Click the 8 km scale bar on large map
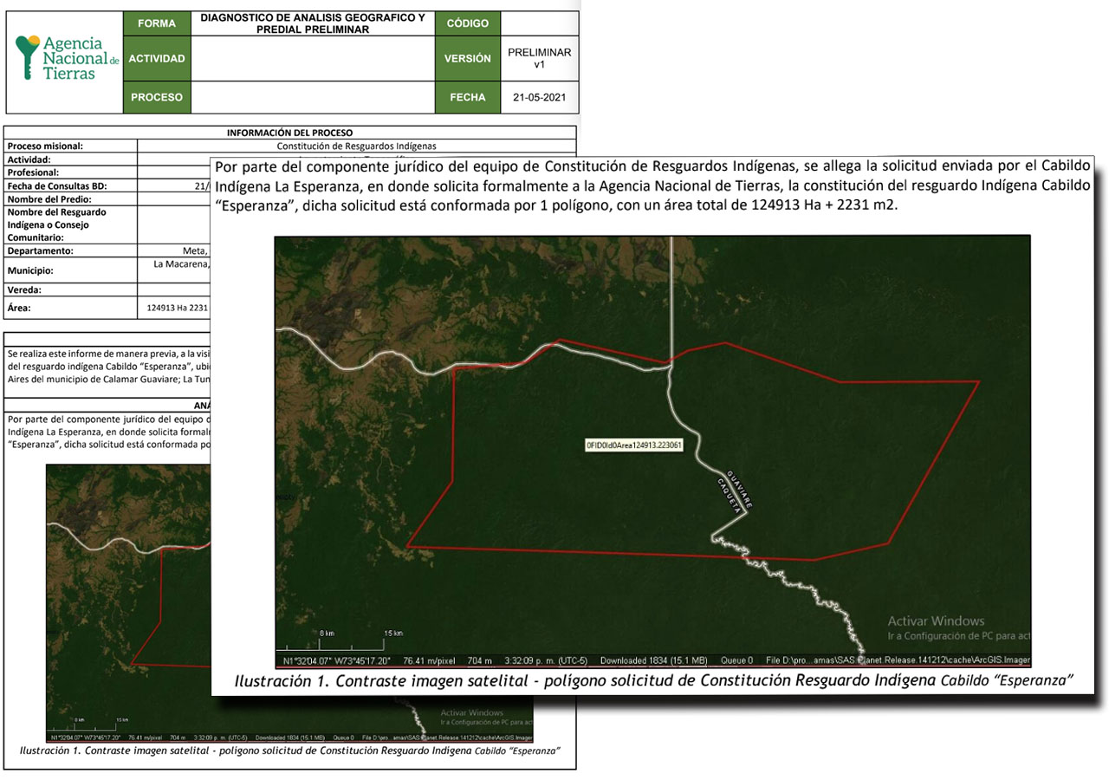This screenshot has width=1109, height=780. 328,633
